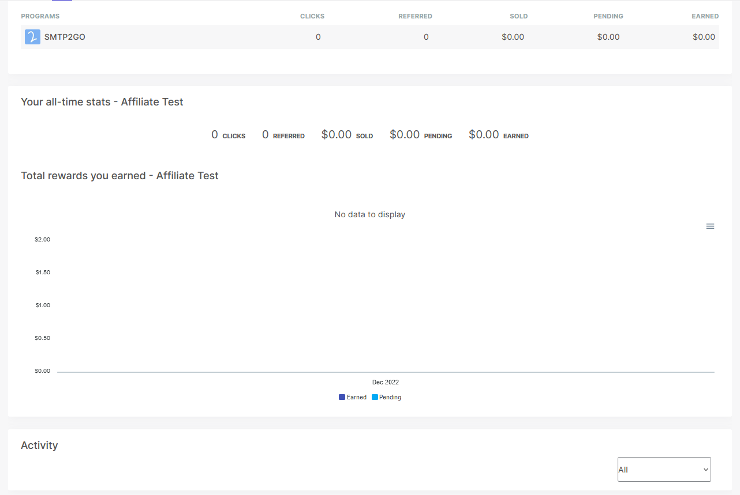The height and width of the screenshot is (495, 740).
Task: Open the Activity filter dropdown showing All
Action: click(x=664, y=469)
